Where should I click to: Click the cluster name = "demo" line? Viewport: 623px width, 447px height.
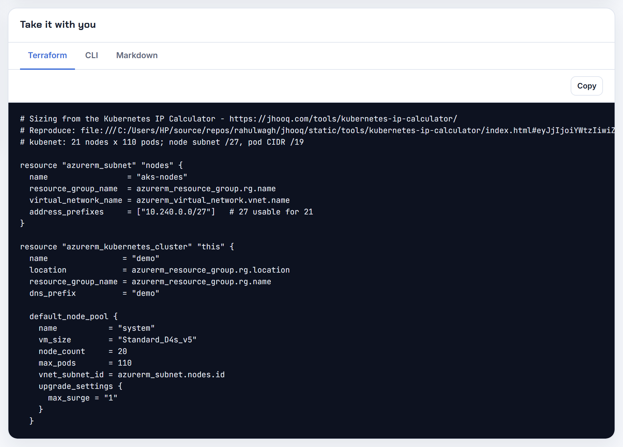[94, 258]
